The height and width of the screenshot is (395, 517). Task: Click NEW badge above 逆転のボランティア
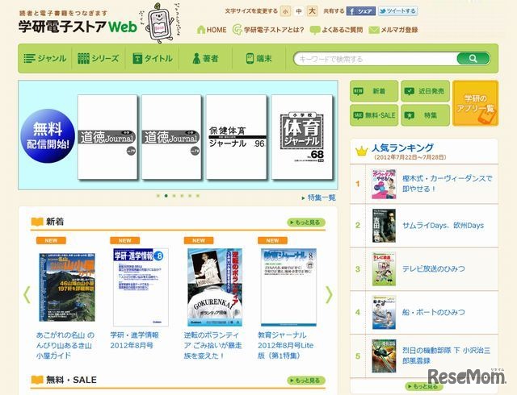pyautogui.click(x=199, y=240)
